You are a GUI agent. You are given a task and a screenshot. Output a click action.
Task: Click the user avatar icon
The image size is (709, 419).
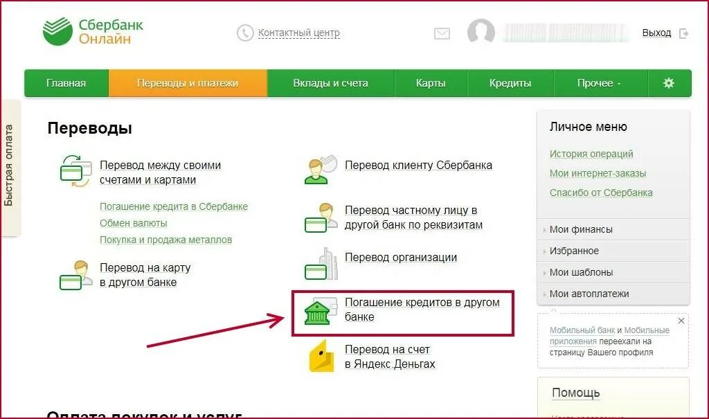(481, 32)
